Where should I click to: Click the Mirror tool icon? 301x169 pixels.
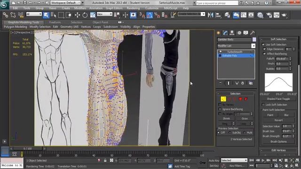pyautogui.click(x=210, y=15)
